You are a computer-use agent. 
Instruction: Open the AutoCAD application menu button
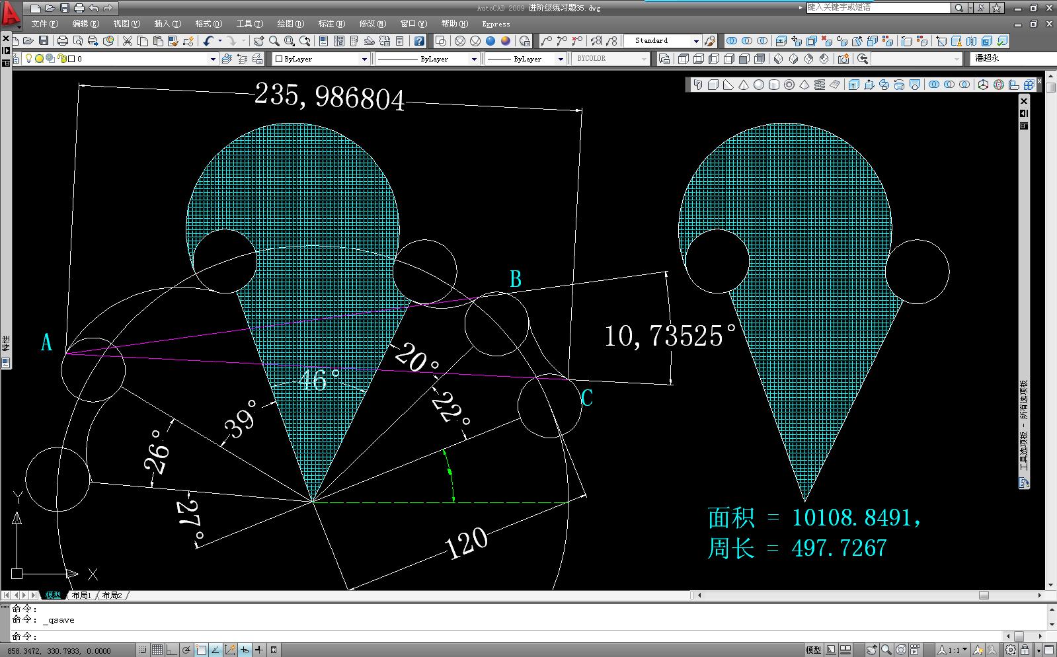coord(10,15)
